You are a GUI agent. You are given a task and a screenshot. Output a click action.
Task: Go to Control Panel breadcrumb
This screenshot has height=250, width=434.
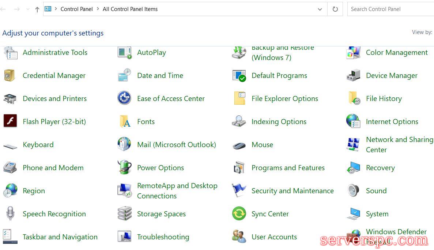click(x=77, y=9)
